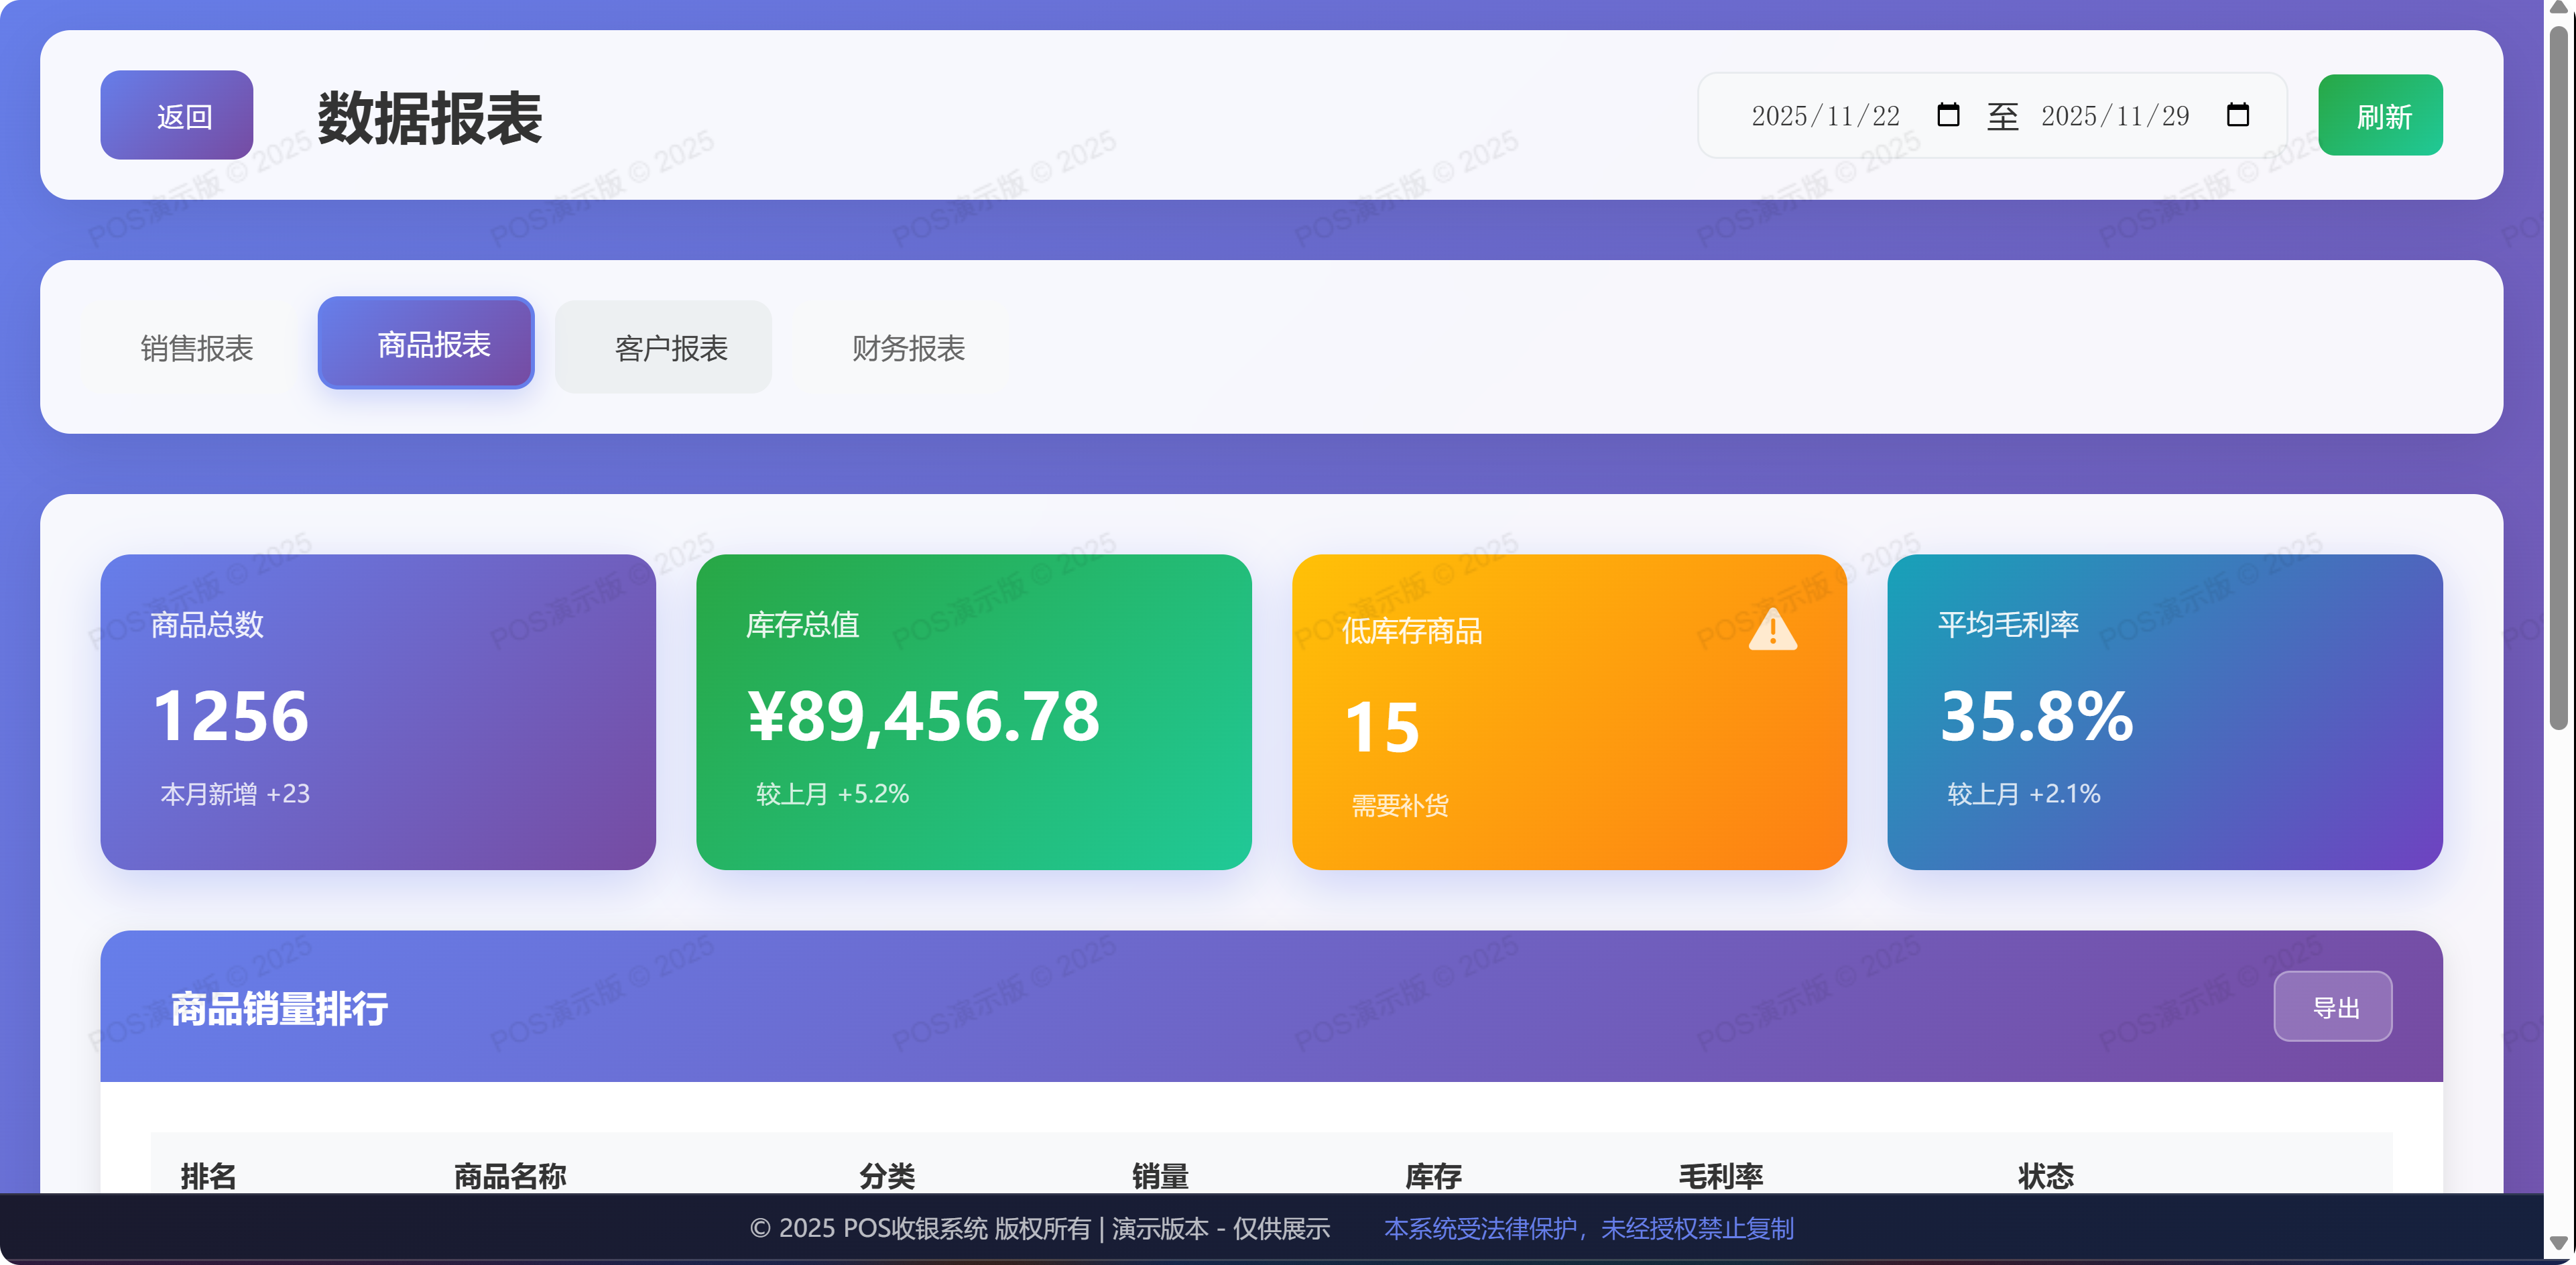Click the 返回 button
This screenshot has height=1265, width=2576.
pyautogui.click(x=176, y=115)
